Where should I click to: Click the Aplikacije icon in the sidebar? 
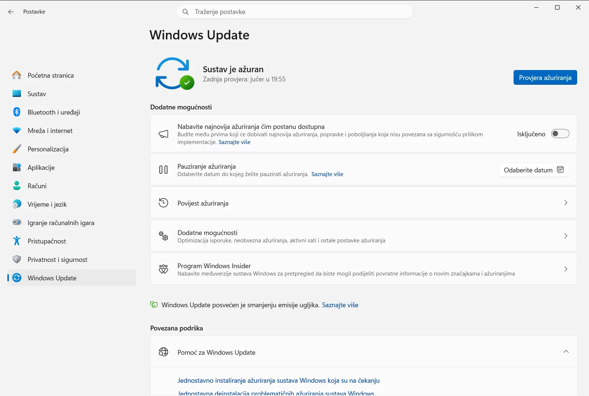click(x=17, y=167)
